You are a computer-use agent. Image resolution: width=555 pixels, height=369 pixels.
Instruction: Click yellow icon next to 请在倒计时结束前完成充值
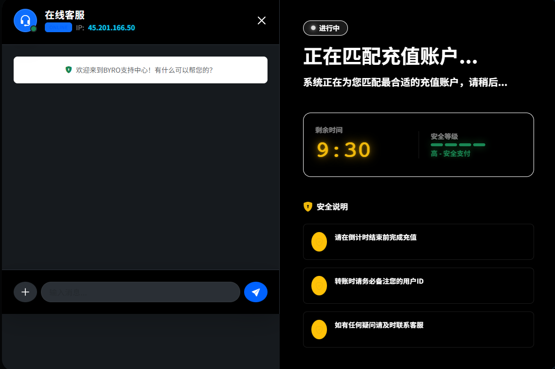(x=319, y=242)
